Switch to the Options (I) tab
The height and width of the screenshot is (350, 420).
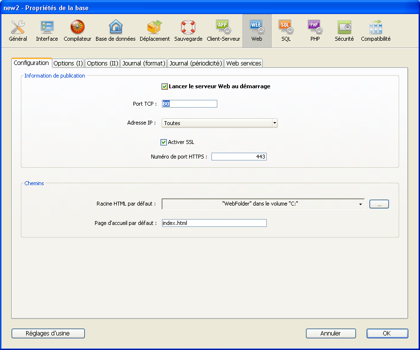[x=68, y=63]
